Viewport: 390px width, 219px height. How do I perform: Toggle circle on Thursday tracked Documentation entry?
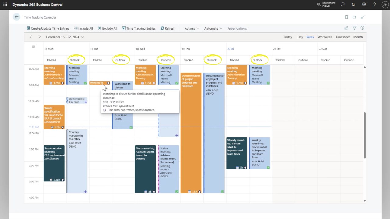tap(200, 192)
